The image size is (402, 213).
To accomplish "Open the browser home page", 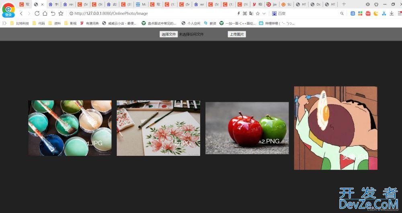I will [x=45, y=13].
